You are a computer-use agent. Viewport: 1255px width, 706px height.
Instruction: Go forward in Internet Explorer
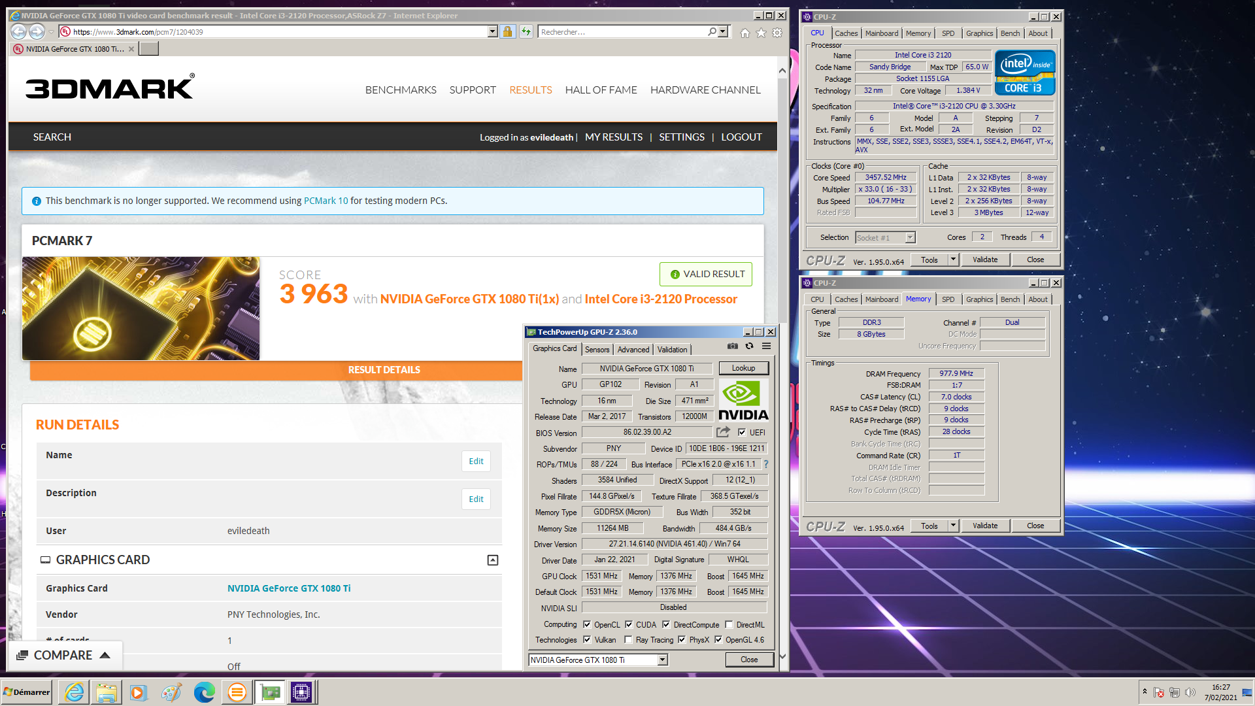[37, 31]
